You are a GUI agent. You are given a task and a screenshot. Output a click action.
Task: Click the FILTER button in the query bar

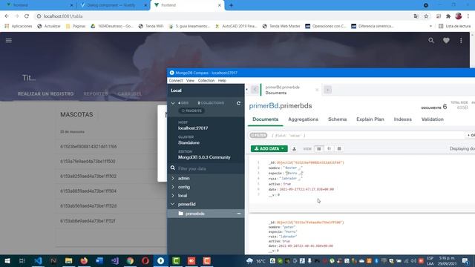tap(258, 135)
